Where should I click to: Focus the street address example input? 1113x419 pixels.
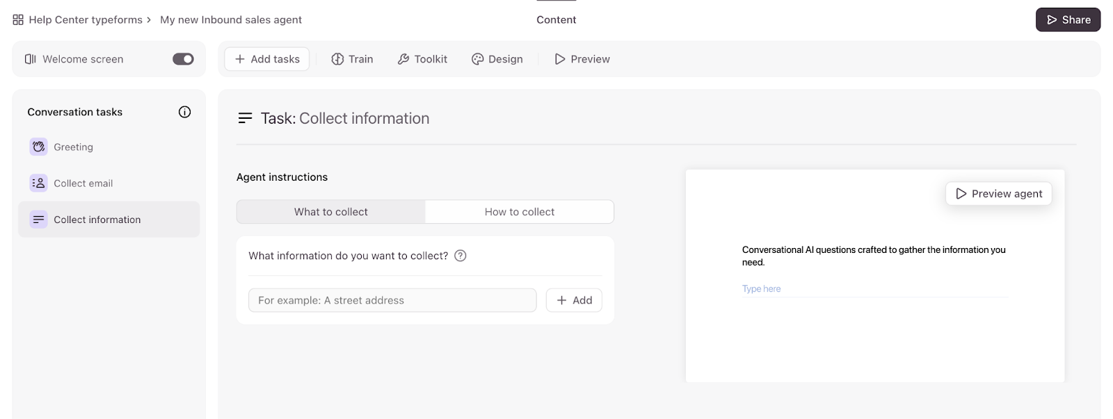392,300
